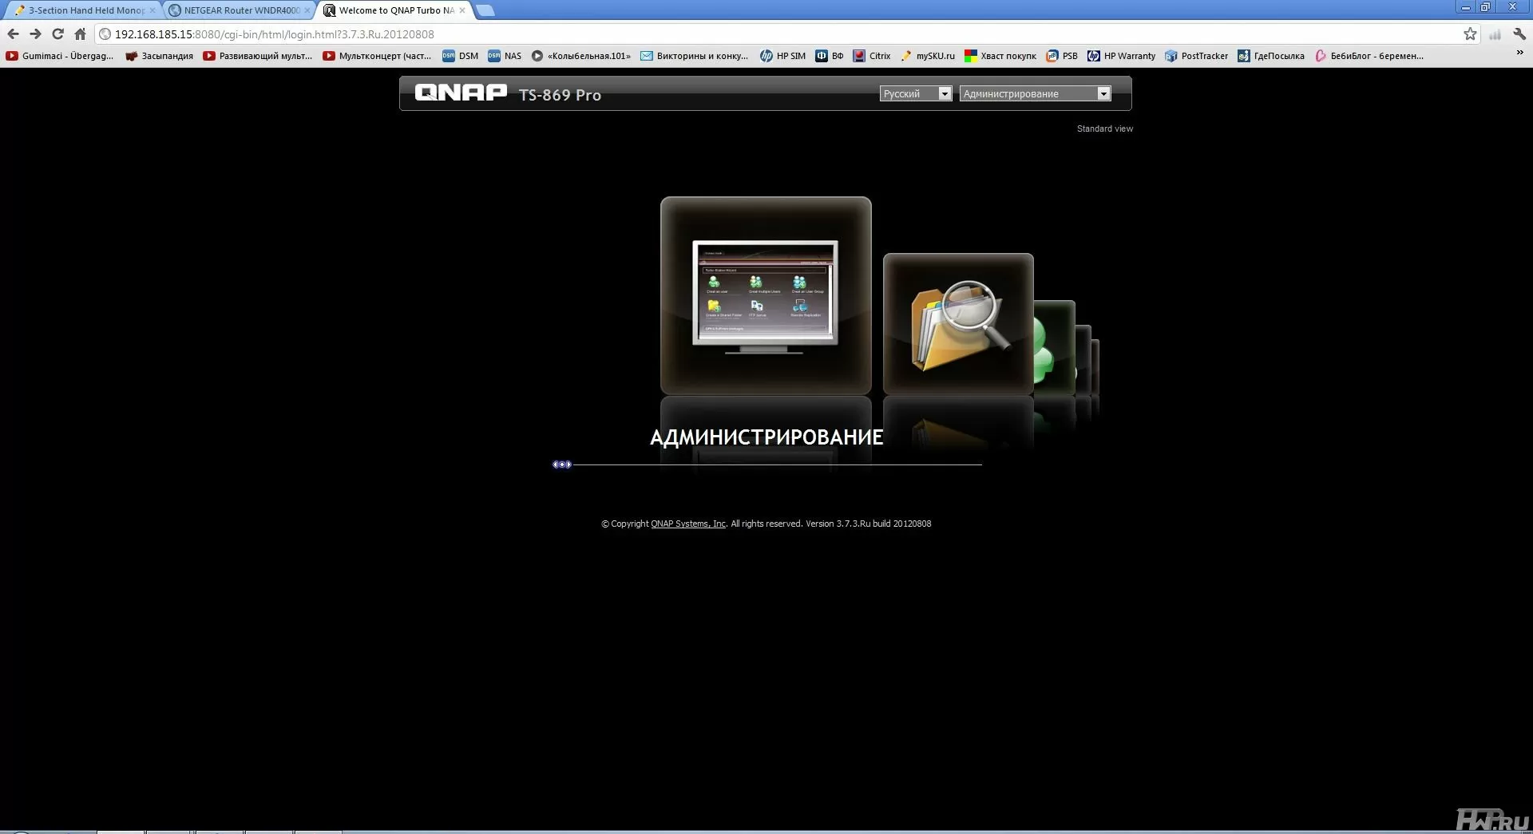1533x834 pixels.
Task: Click the browser Forward arrow
Action: click(35, 34)
